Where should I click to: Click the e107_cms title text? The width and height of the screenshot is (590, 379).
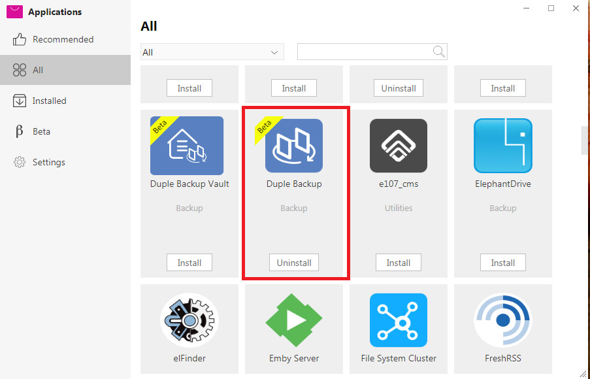[399, 184]
